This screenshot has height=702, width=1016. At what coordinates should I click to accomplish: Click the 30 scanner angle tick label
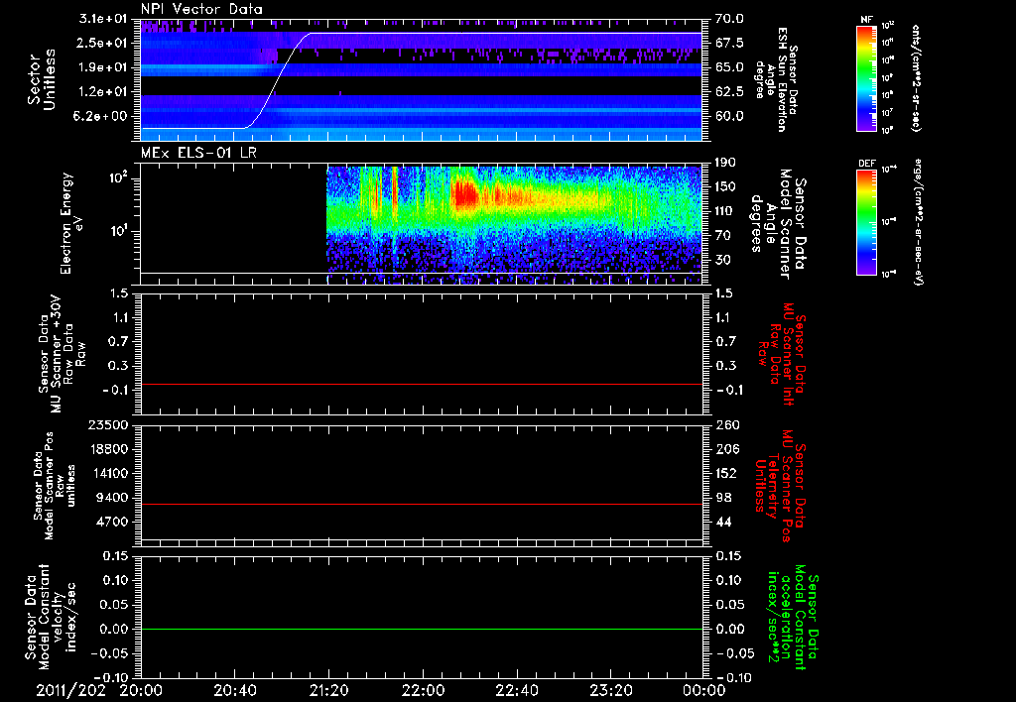(722, 260)
